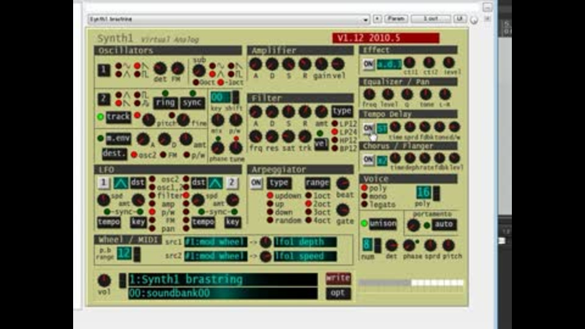Viewport: 585px width, 329px height.
Task: Open the 00:soundbank00 bank selector
Action: click(223, 293)
